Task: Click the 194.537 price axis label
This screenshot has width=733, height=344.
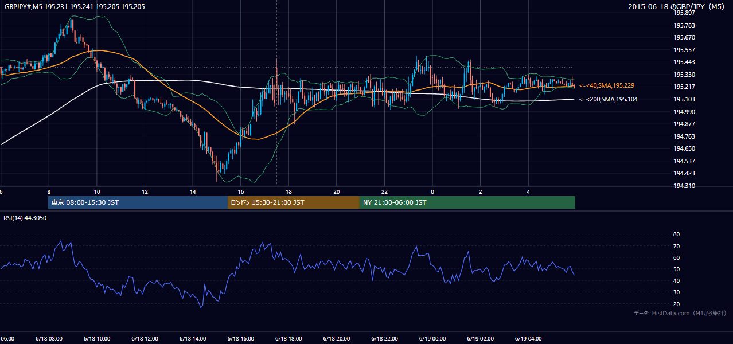Action: (x=683, y=161)
